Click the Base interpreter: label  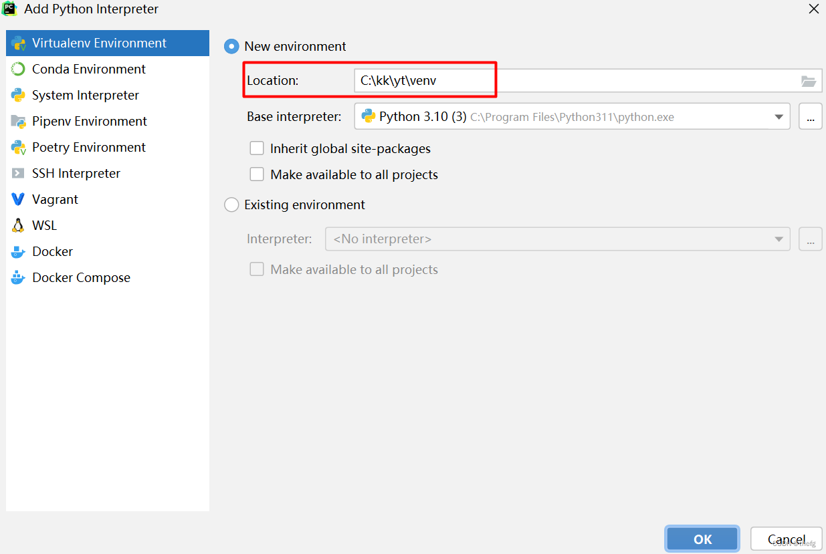tap(294, 116)
